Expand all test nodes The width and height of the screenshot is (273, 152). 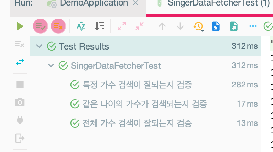click(122, 26)
